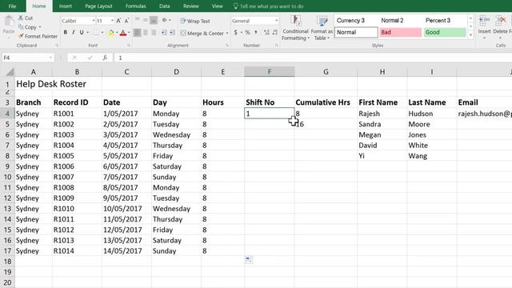512x288 pixels.
Task: Switch to the Page Layout tab
Action: pyautogui.click(x=98, y=6)
